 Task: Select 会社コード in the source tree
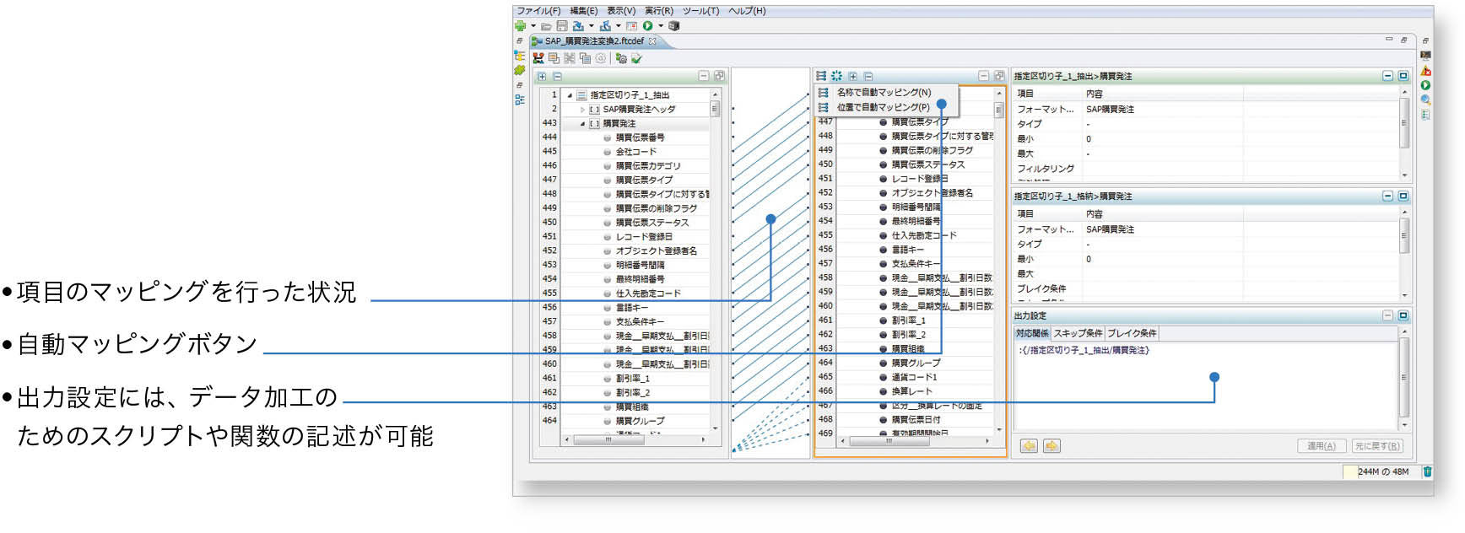click(x=636, y=152)
